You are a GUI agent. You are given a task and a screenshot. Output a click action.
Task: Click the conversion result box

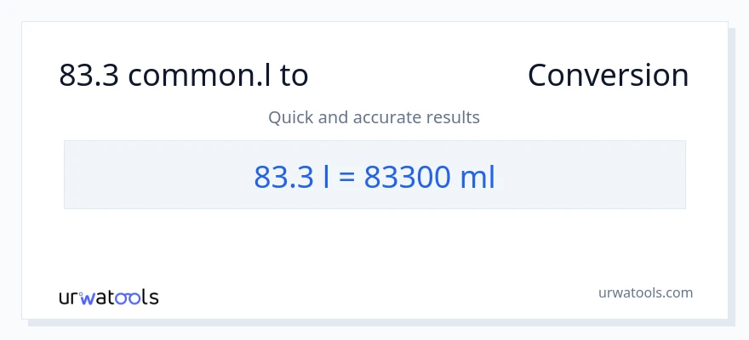coord(374,174)
